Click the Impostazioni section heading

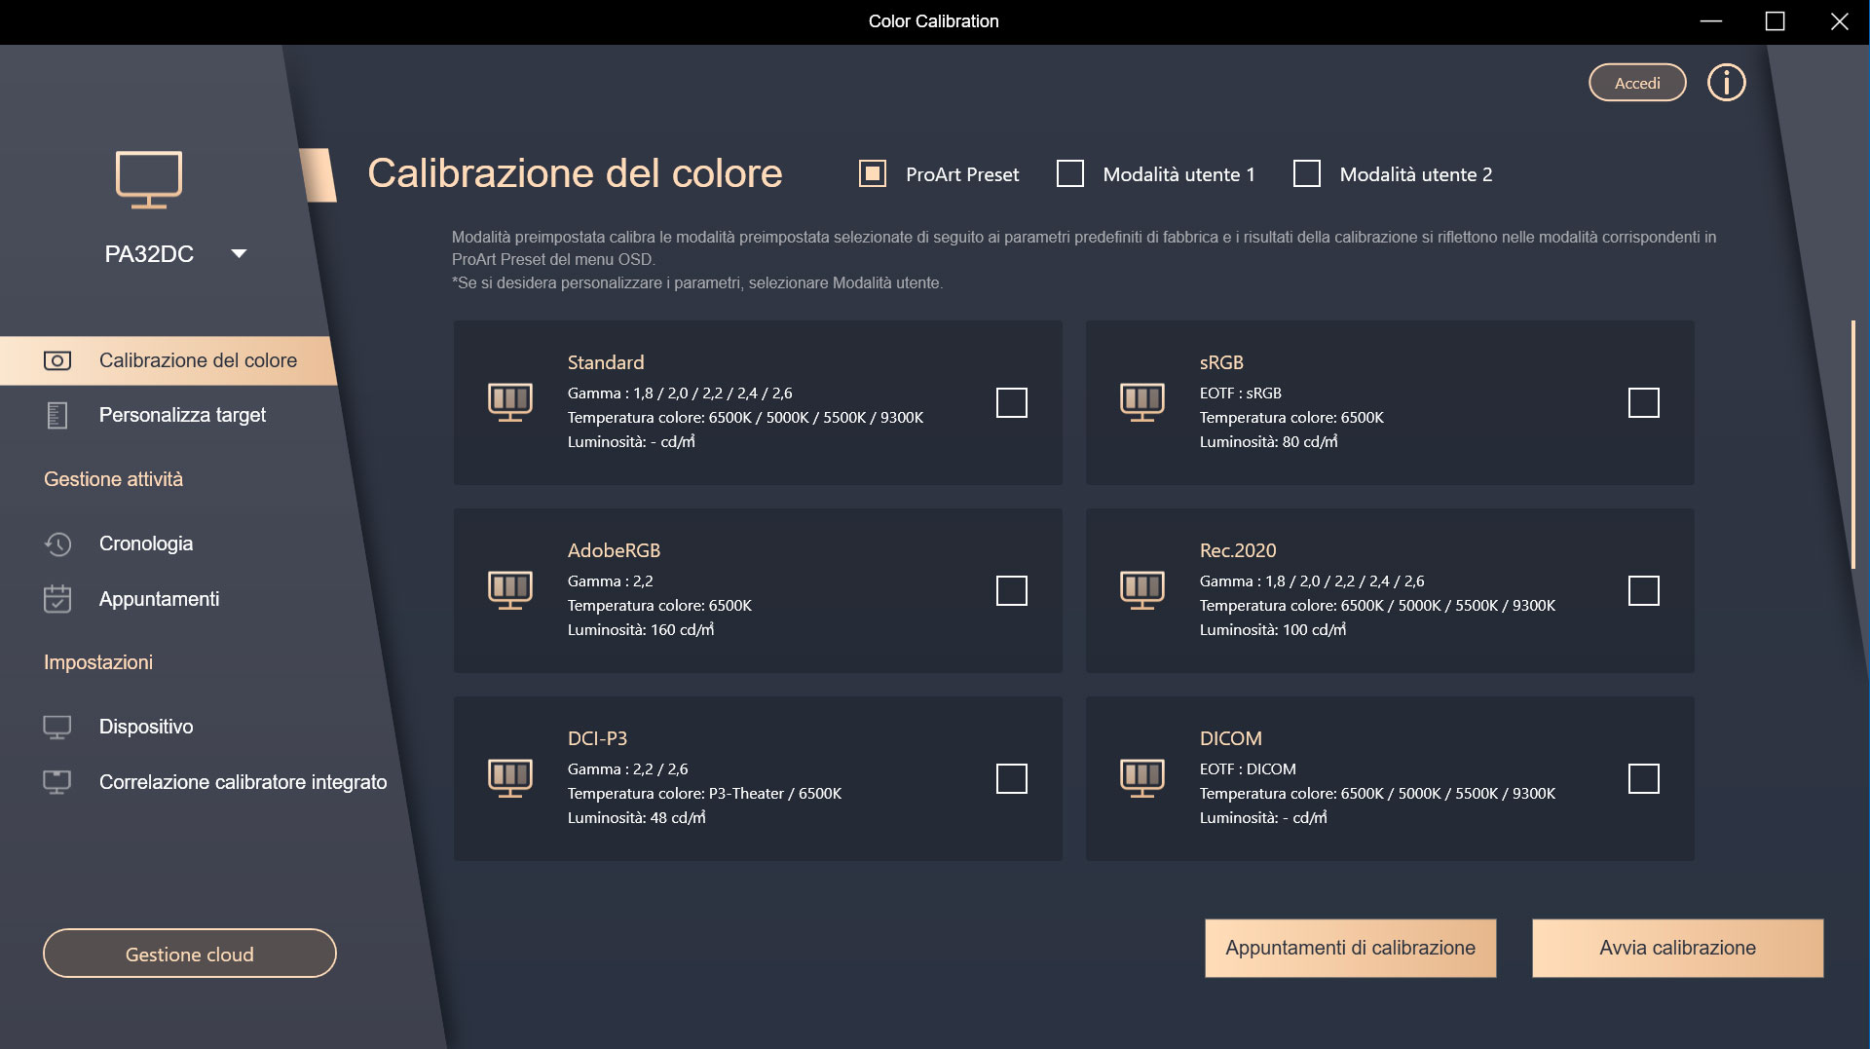(x=98, y=662)
